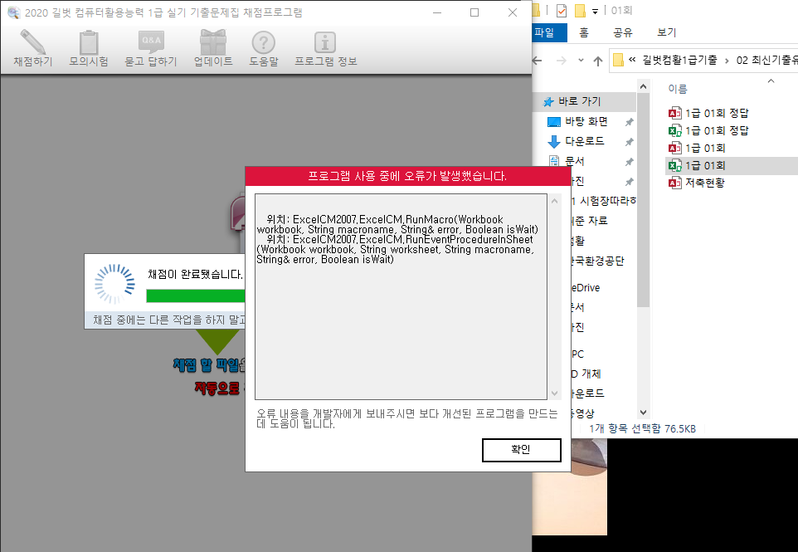The height and width of the screenshot is (552, 798).
Task: Switch to the 홈 ribbon tab
Action: point(584,32)
